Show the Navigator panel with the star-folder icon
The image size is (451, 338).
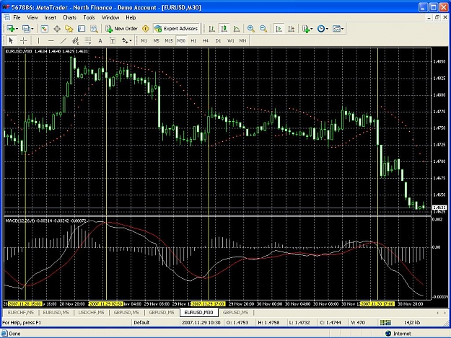click(x=69, y=29)
